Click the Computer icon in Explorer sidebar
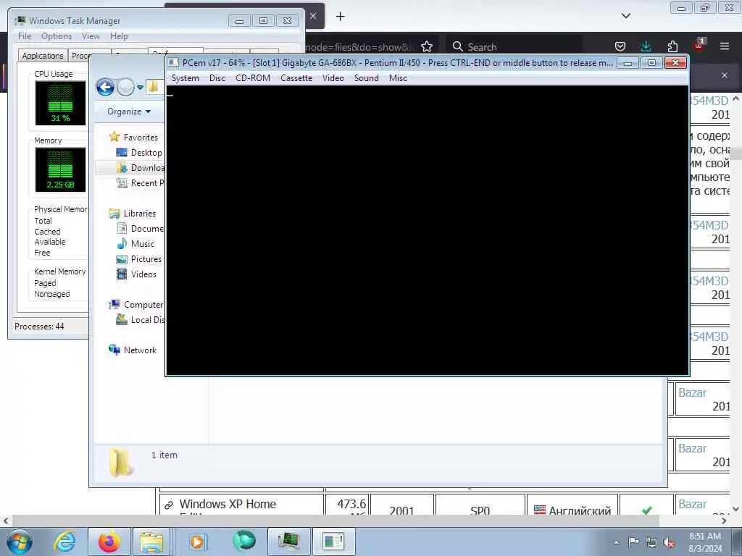Viewport: 742px width, 556px height. (x=114, y=305)
